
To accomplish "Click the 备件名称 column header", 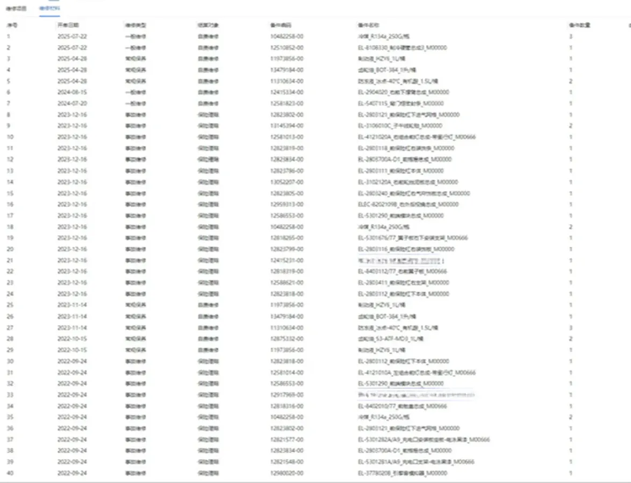I will tap(368, 25).
